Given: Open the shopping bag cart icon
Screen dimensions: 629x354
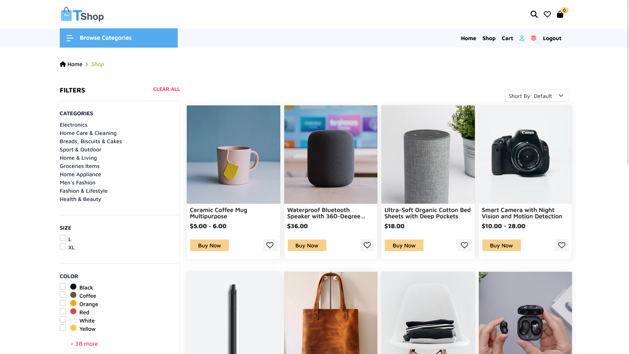Looking at the screenshot, I should 560,15.
